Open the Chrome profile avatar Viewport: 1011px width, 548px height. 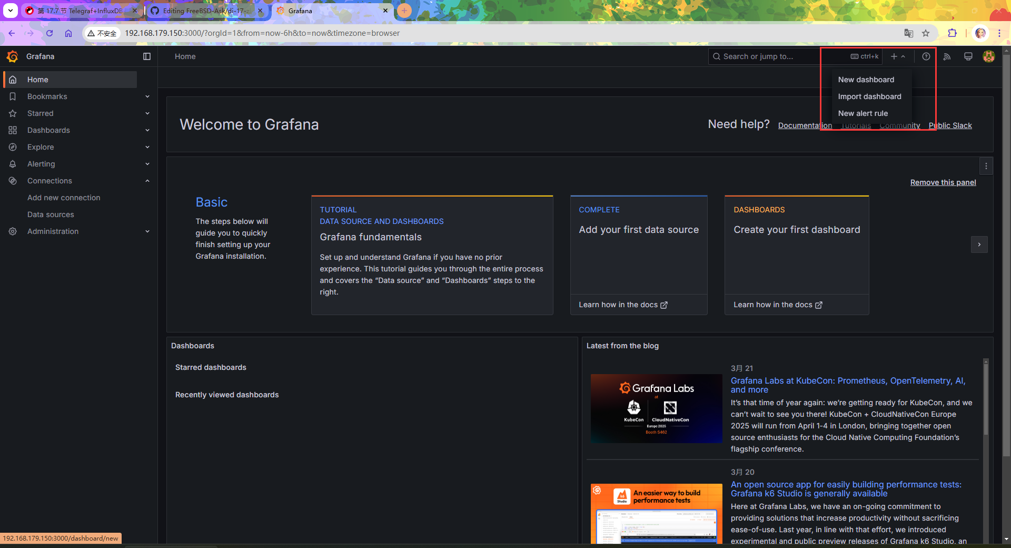[x=980, y=33]
